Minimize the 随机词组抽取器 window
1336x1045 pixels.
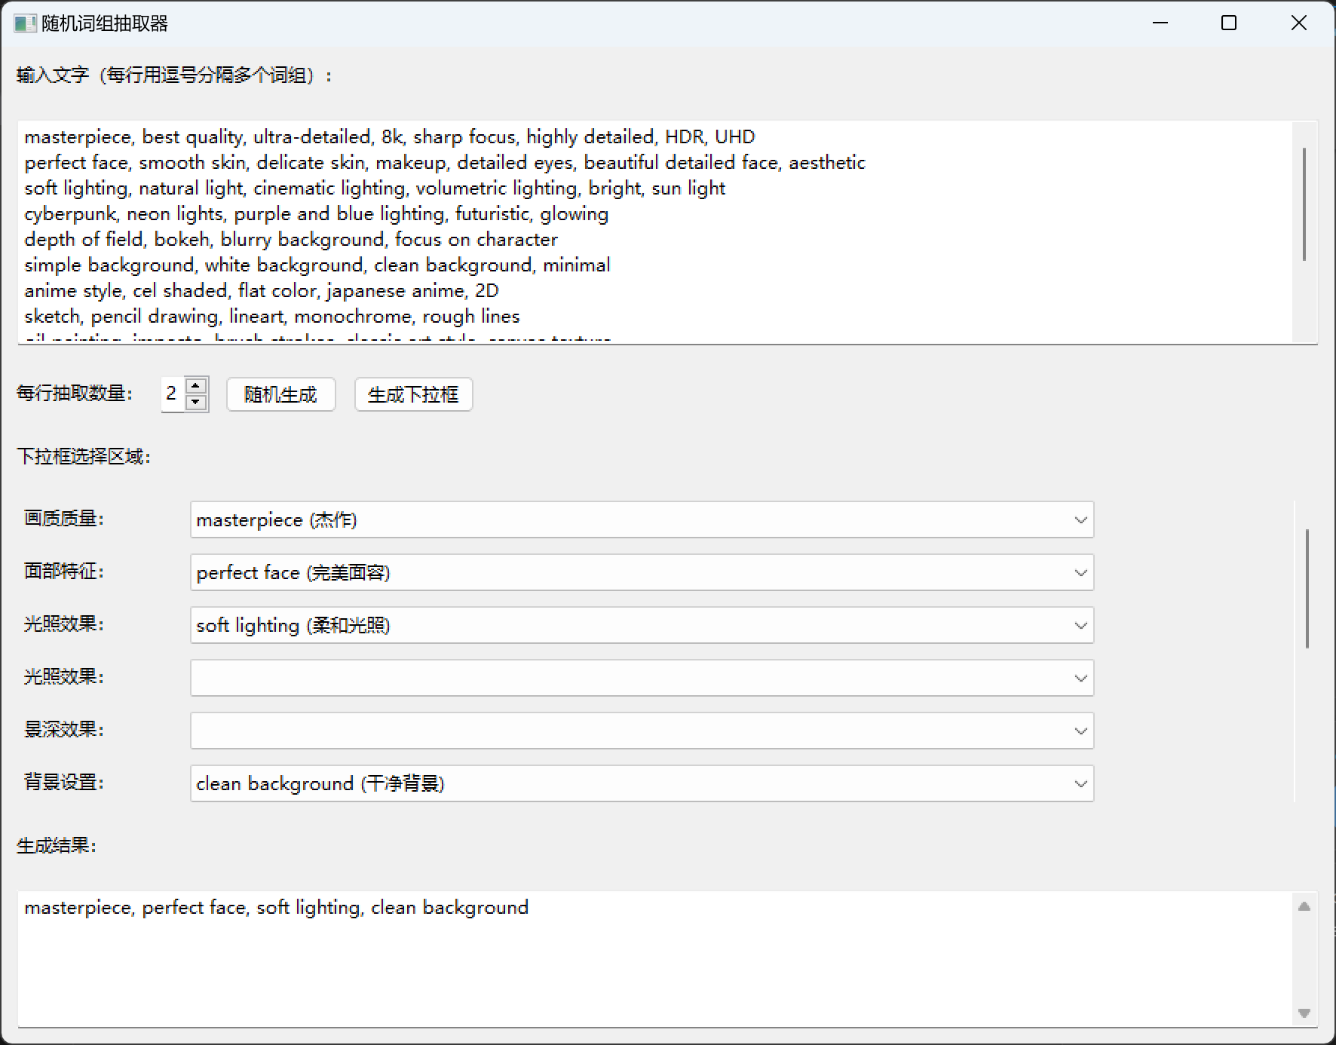point(1160,23)
